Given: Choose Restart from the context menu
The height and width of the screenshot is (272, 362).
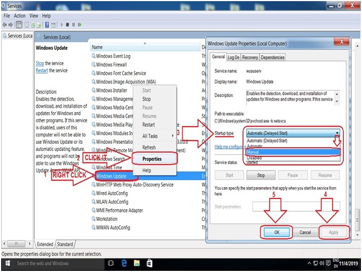Looking at the screenshot, I should (155, 125).
